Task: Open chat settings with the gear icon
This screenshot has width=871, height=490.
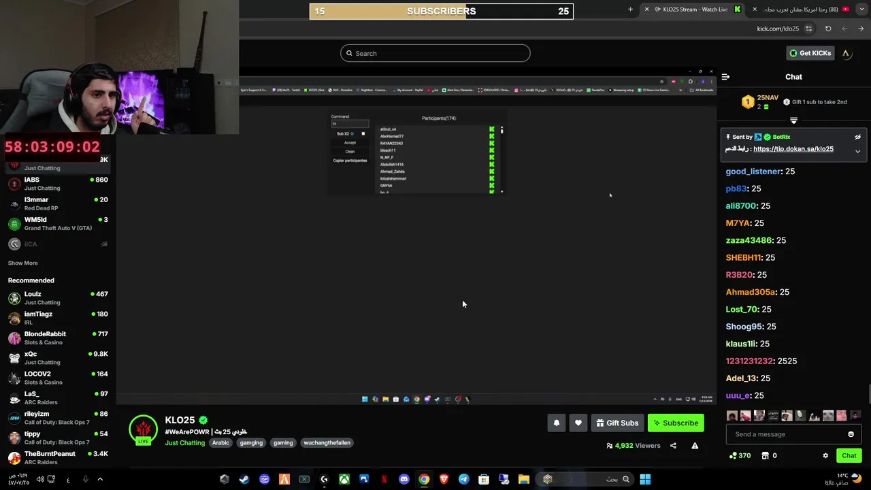Action: click(x=825, y=456)
